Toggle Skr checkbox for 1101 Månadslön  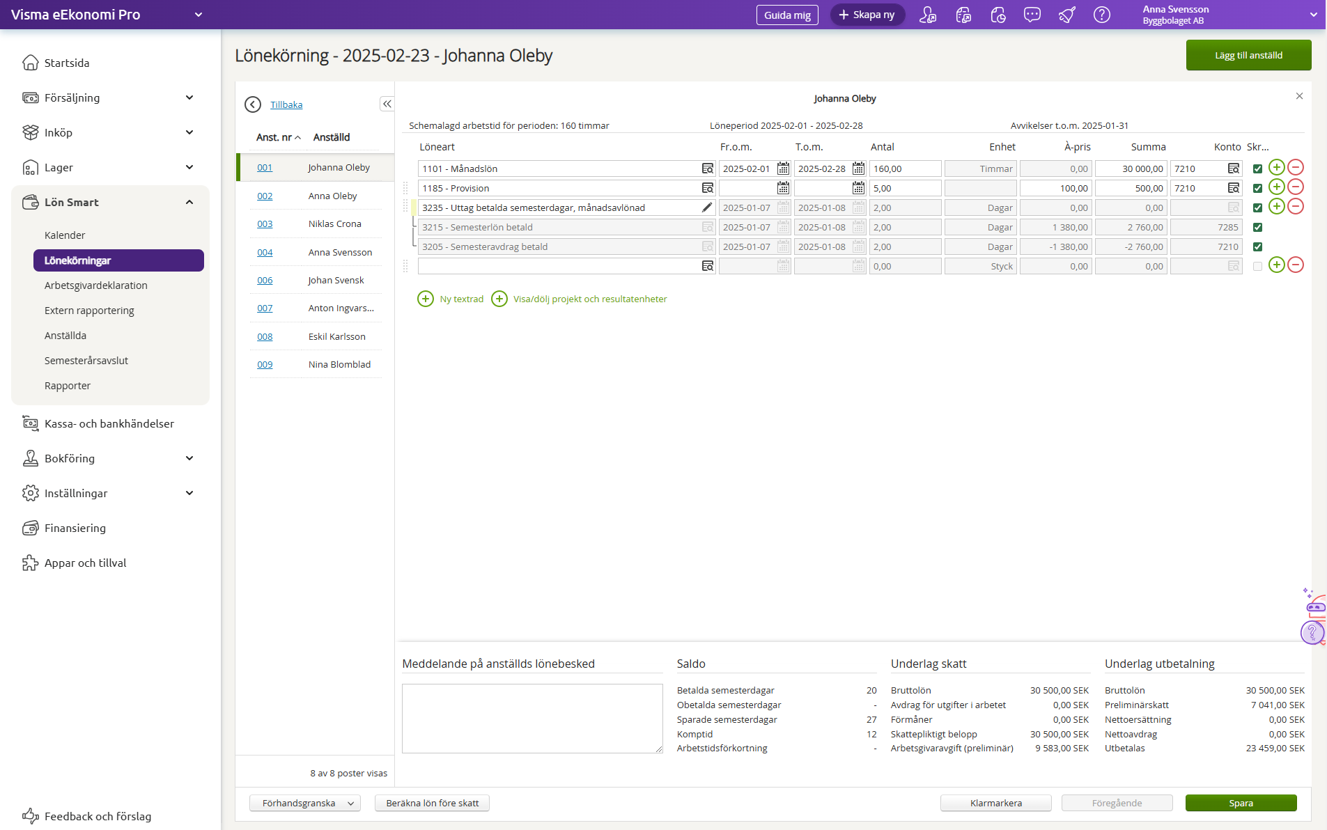[x=1257, y=169]
